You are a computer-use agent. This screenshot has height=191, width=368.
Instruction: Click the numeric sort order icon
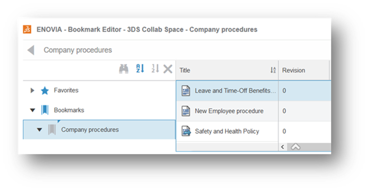(x=155, y=68)
